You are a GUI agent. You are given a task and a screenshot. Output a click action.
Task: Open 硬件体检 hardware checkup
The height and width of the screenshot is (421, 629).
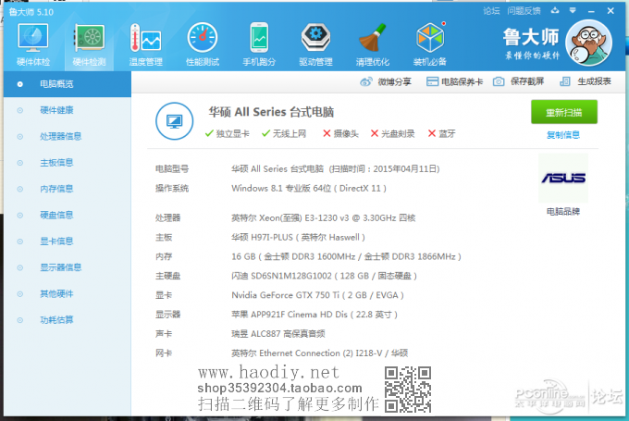click(x=33, y=43)
